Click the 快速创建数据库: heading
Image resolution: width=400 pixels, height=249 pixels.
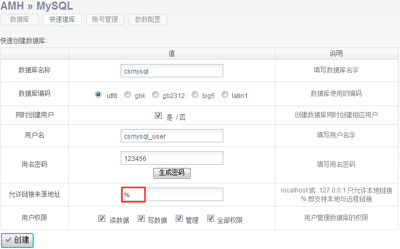tap(23, 41)
